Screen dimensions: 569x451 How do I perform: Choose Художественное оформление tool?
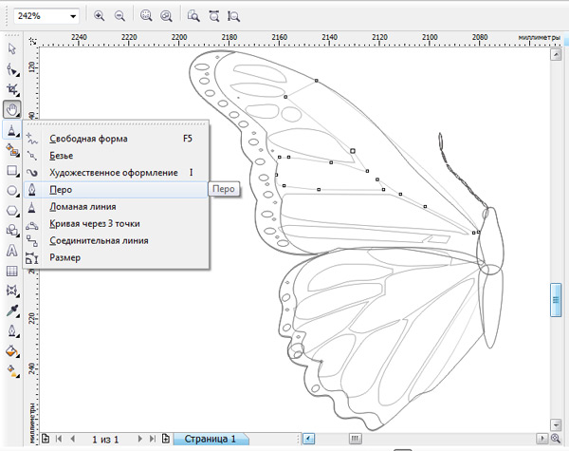116,173
